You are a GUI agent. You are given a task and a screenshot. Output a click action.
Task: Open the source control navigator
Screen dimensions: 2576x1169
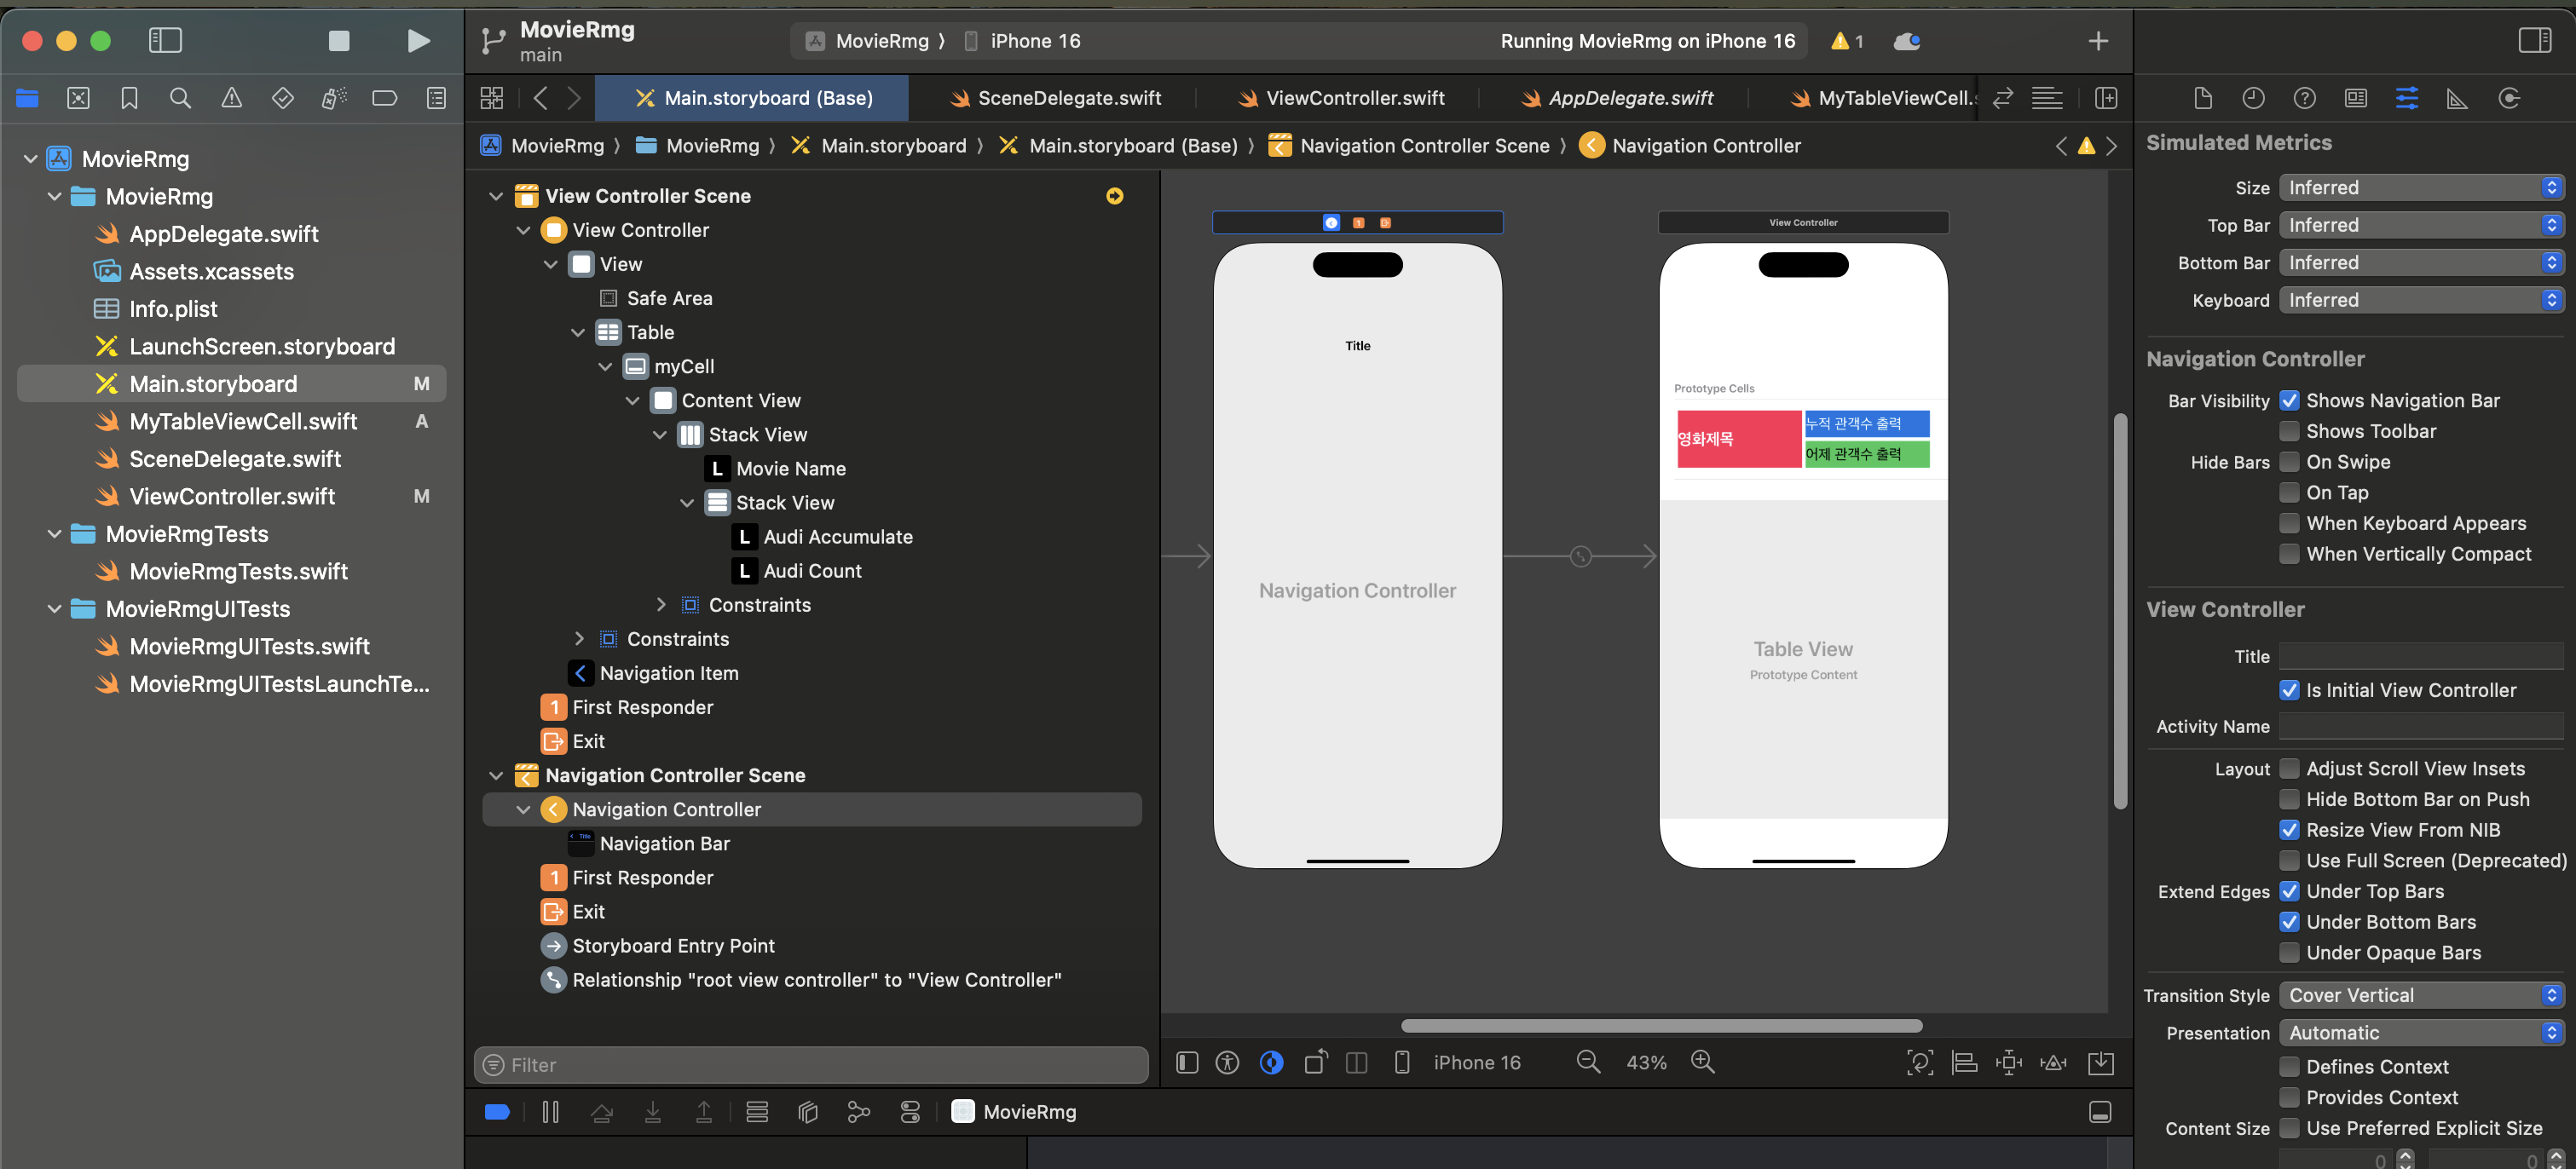78,98
